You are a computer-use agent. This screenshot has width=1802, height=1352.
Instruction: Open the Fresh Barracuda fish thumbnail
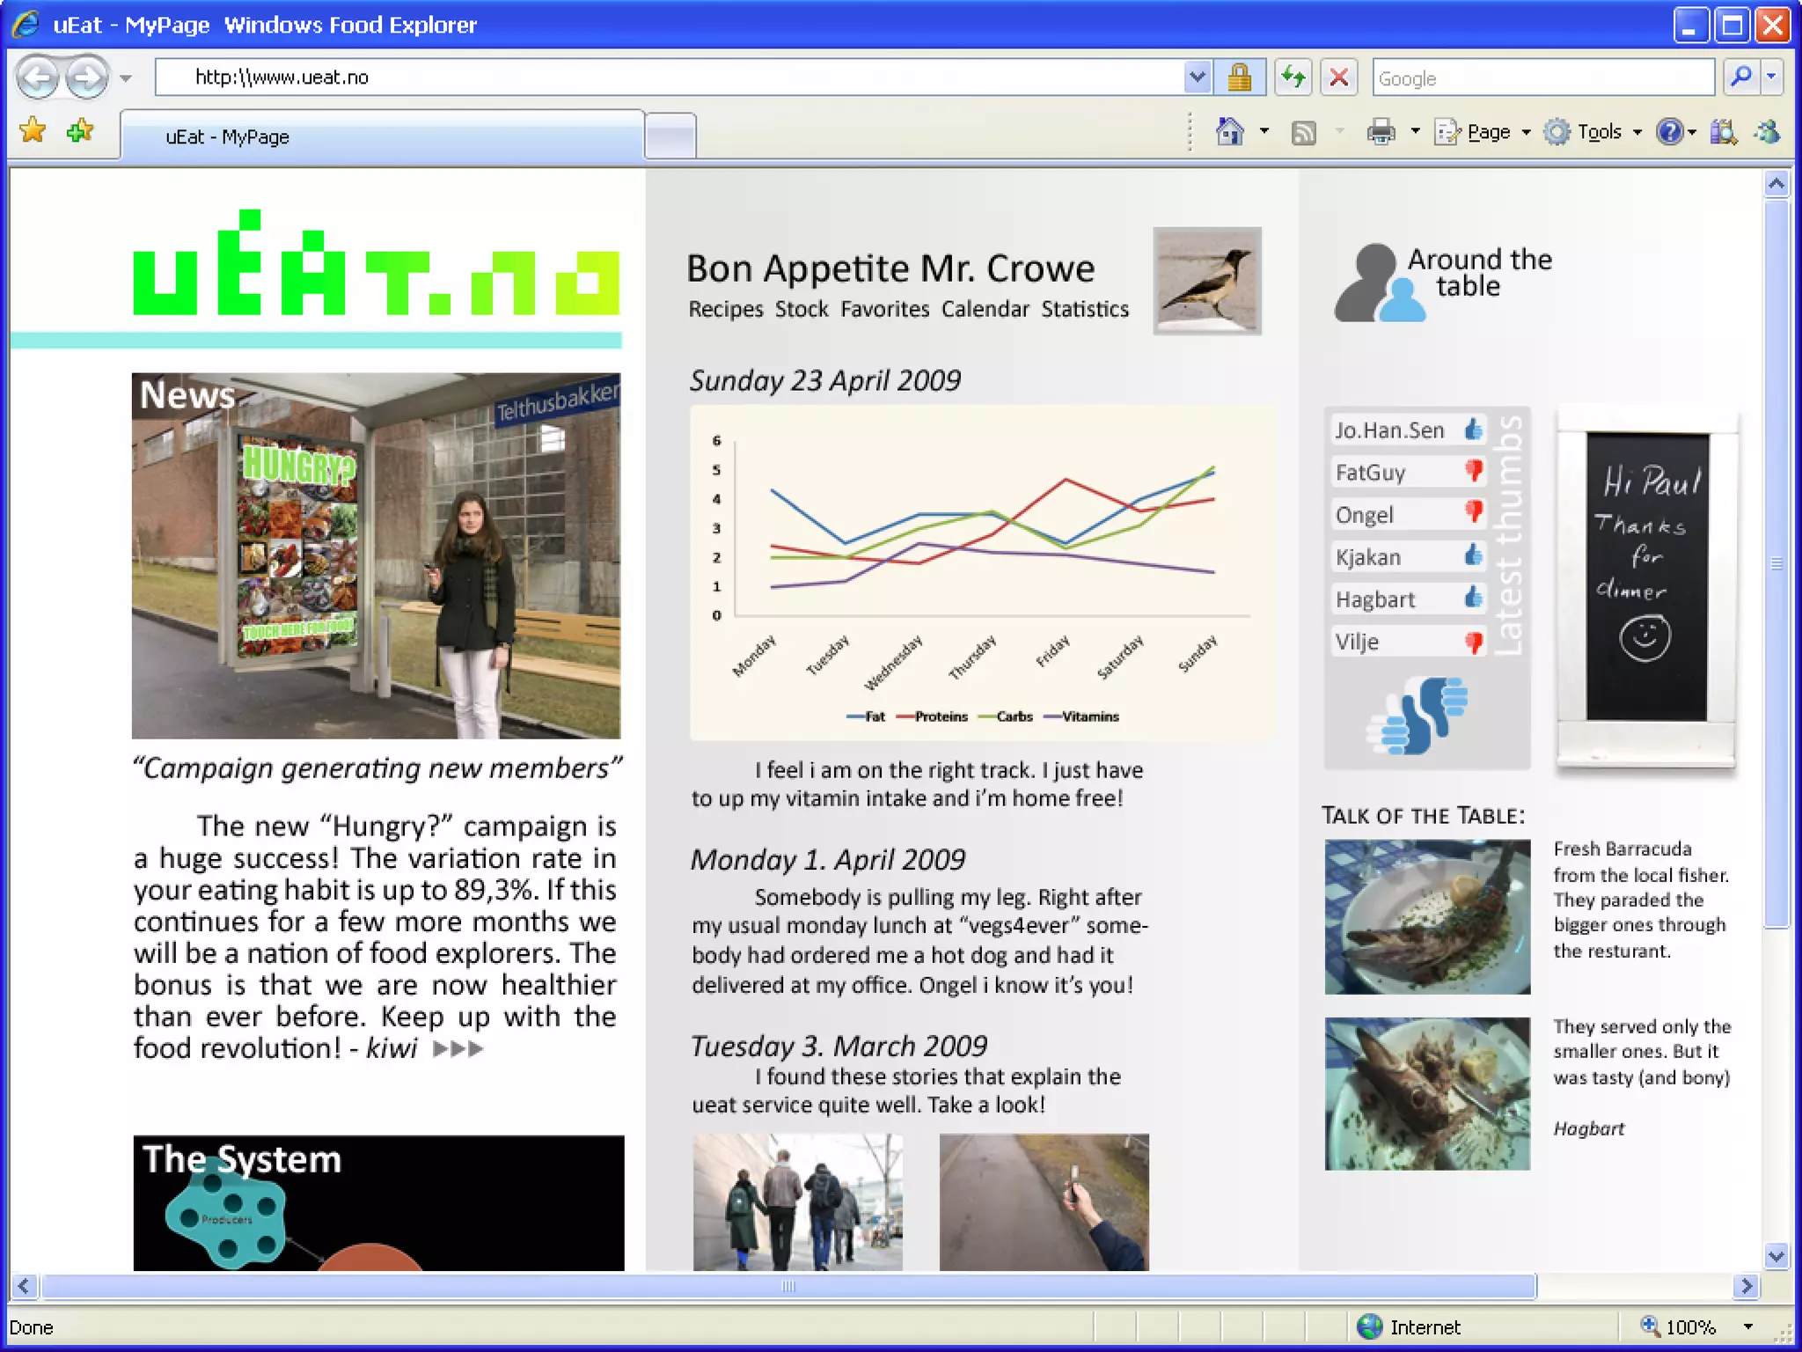(x=1427, y=916)
